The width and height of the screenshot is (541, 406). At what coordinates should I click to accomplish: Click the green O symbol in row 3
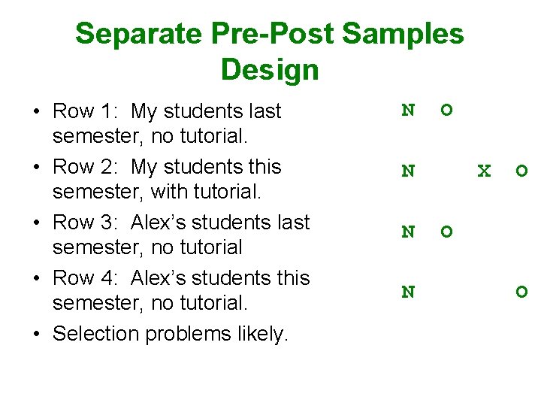click(446, 232)
